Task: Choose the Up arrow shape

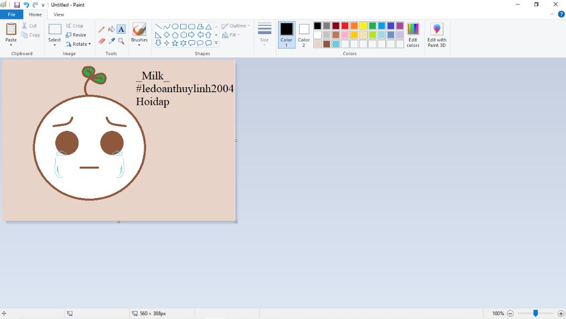Action: (208, 35)
